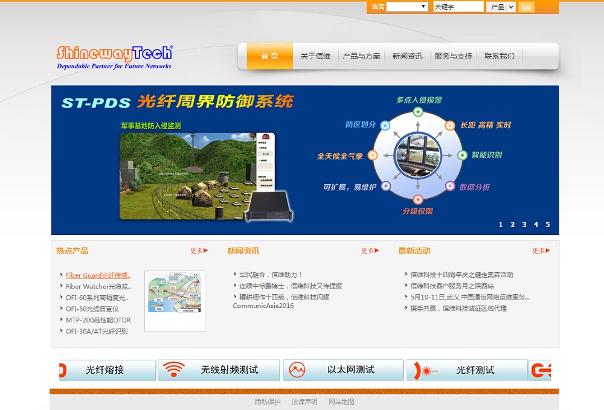The height and width of the screenshot is (410, 604).
Task: Open the 服务与支持 menu
Action: pos(454,56)
